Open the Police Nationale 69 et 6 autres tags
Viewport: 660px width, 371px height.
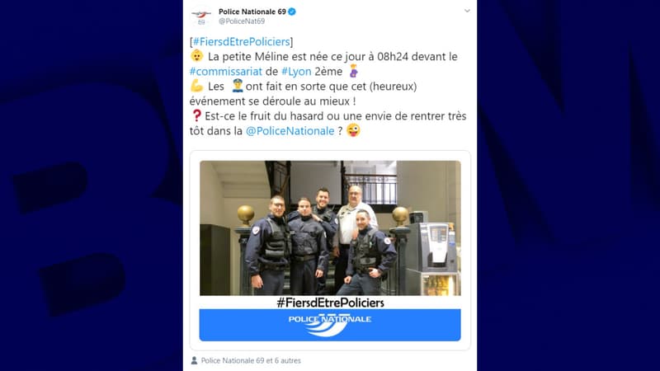pos(251,360)
